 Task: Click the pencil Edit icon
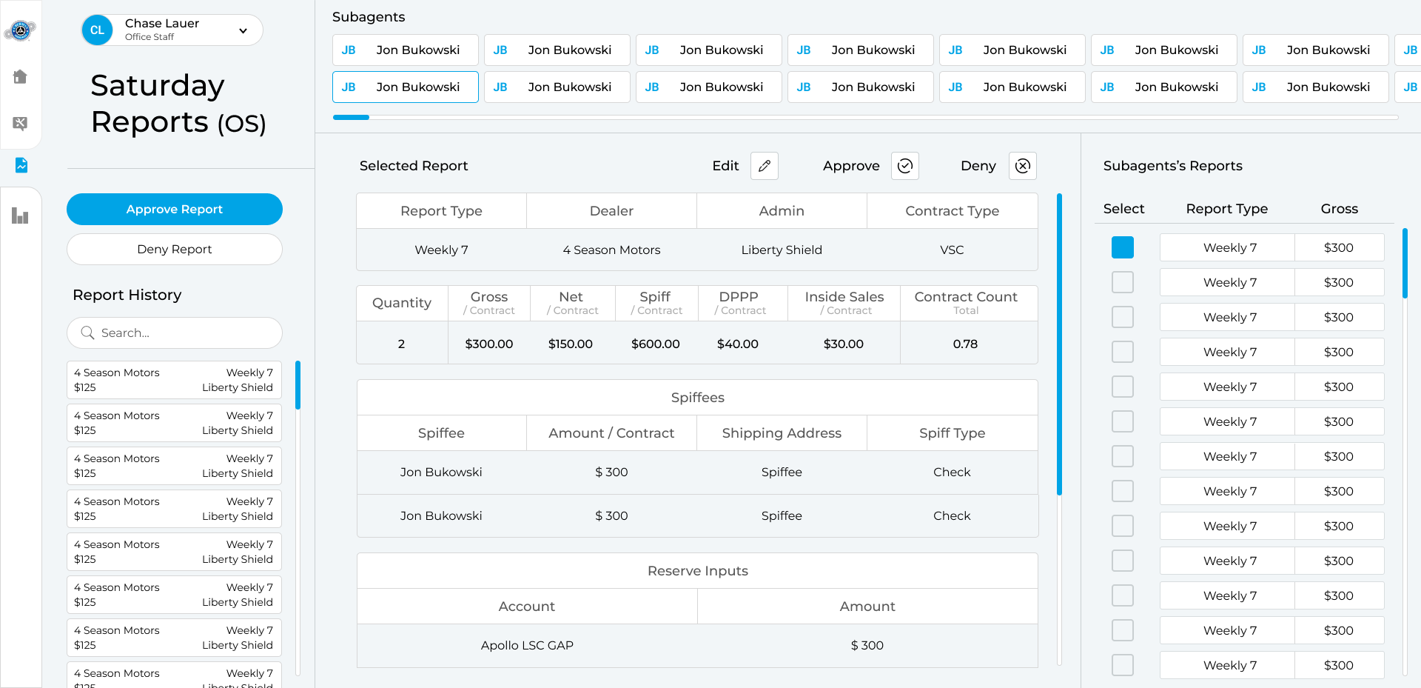[764, 166]
